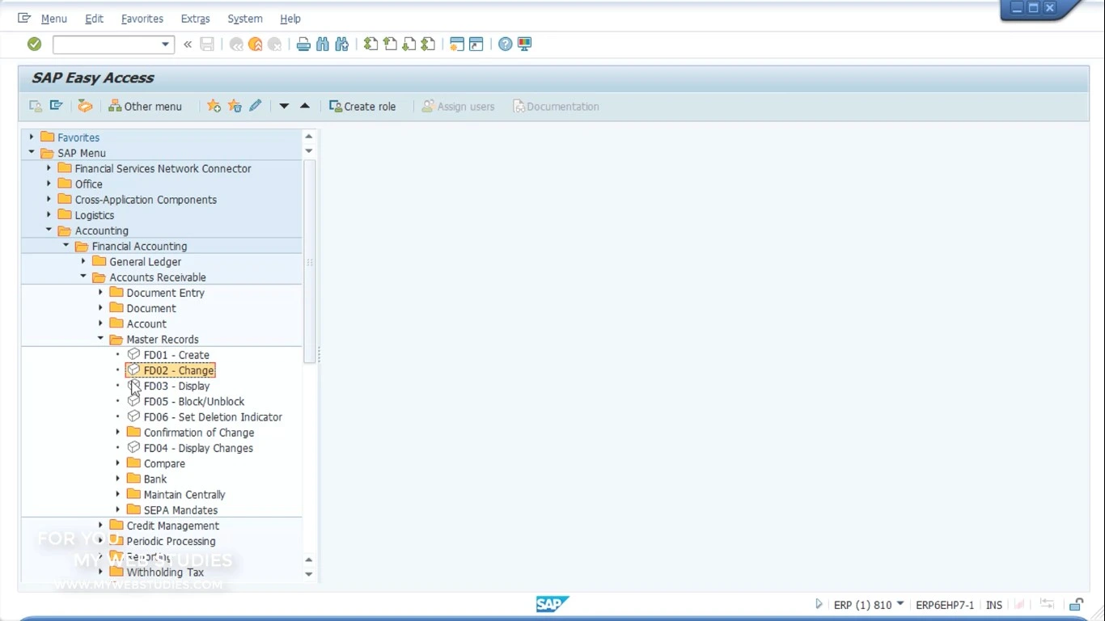This screenshot has width=1105, height=621.
Task: Click the Move Favorites Up arrow
Action: 305,106
